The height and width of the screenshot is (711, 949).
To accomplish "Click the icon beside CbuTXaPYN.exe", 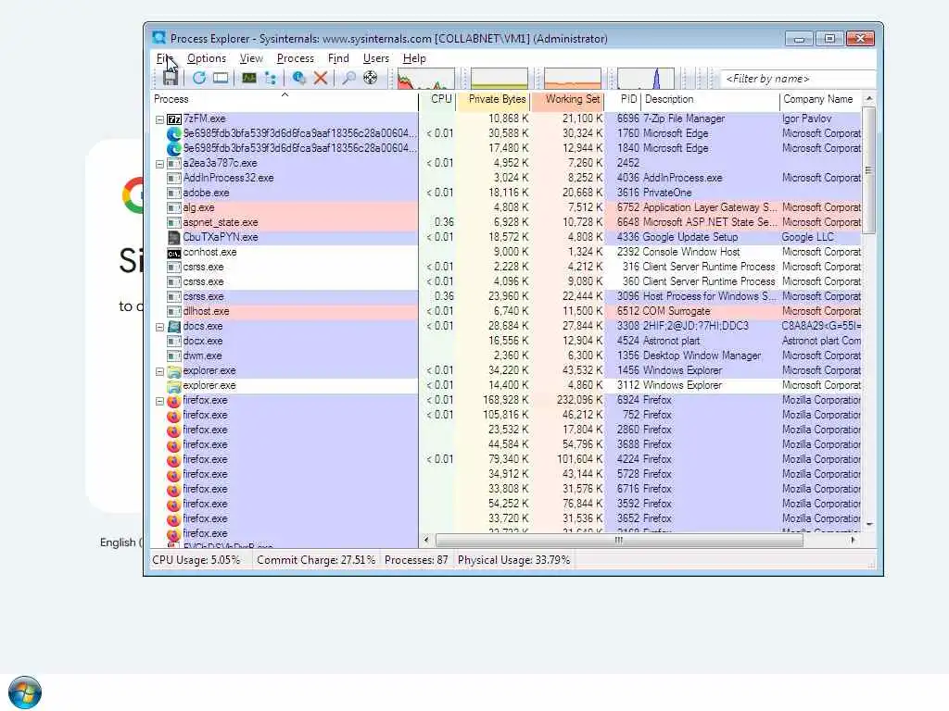I will pyautogui.click(x=174, y=238).
